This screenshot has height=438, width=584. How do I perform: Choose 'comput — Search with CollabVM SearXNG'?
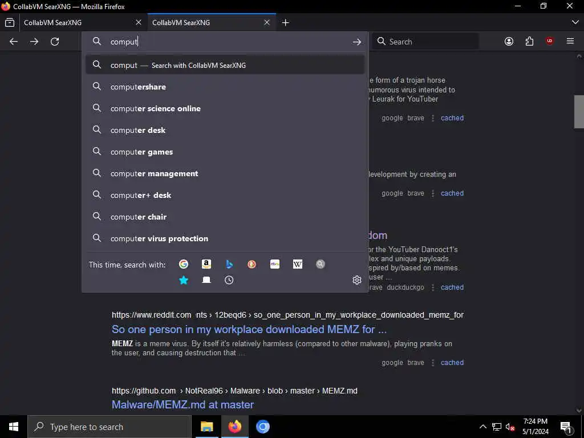coord(225,65)
